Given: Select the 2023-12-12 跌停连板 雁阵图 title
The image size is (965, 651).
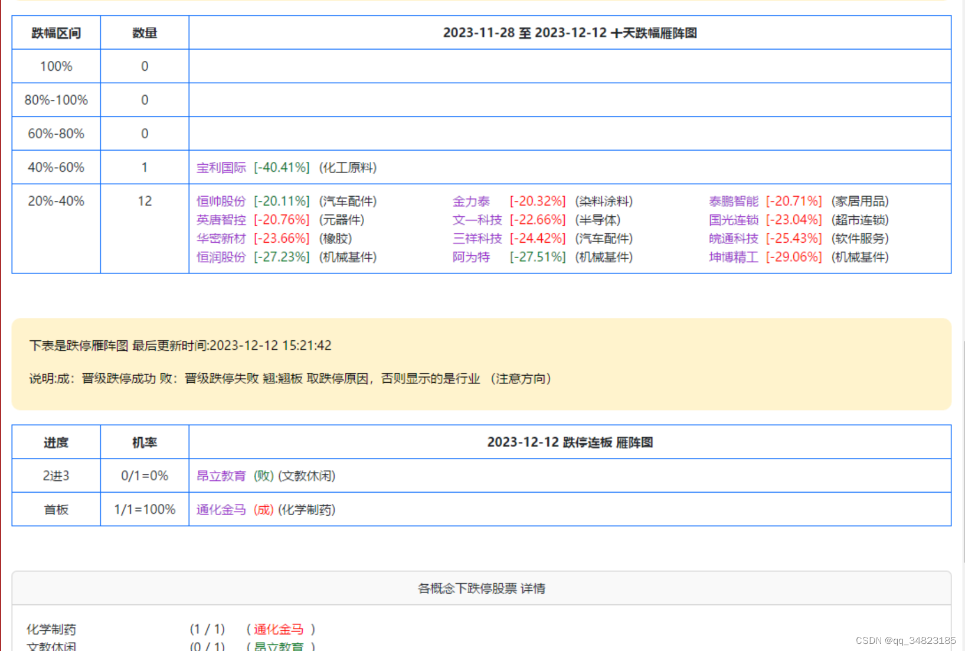Looking at the screenshot, I should 570,442.
